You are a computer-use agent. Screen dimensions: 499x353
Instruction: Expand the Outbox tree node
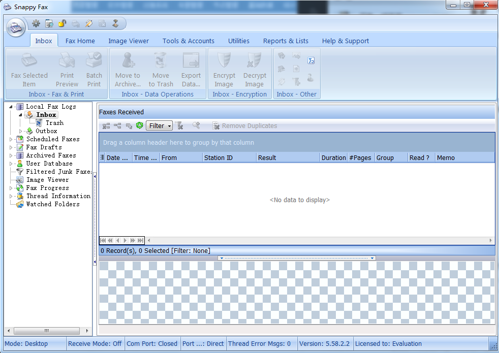click(21, 131)
